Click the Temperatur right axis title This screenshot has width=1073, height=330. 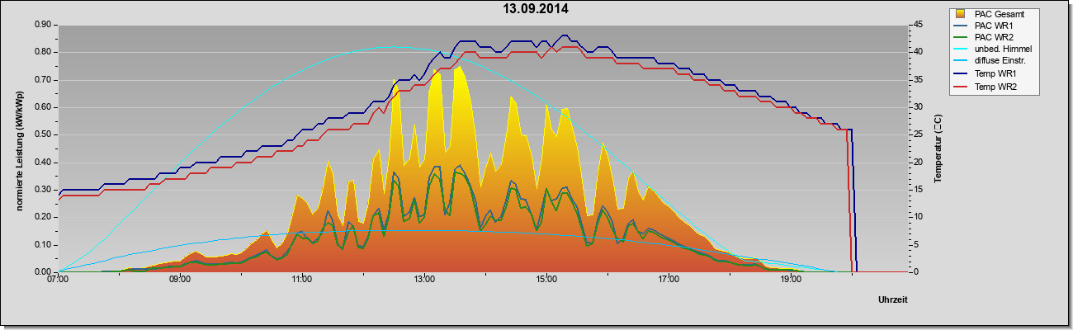(938, 148)
